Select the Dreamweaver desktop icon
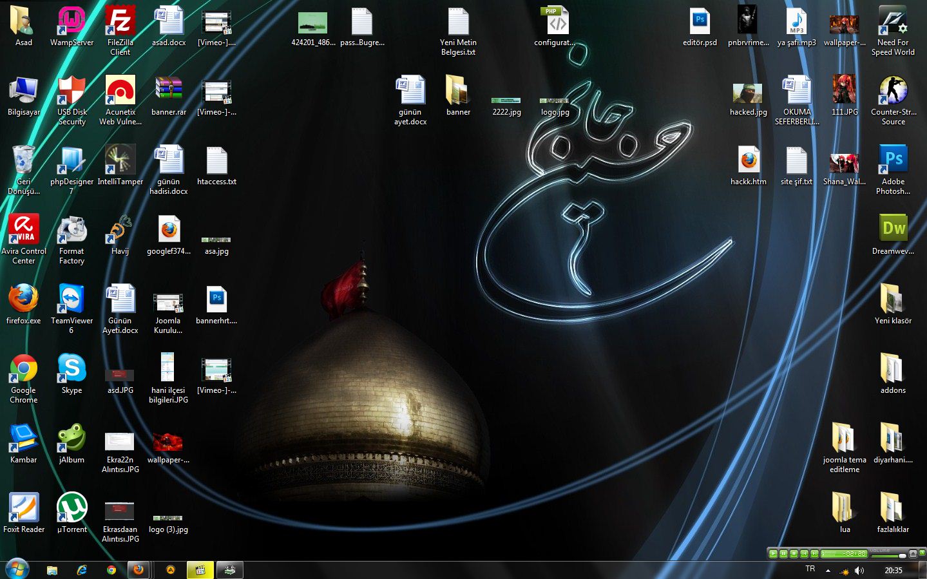 893,235
